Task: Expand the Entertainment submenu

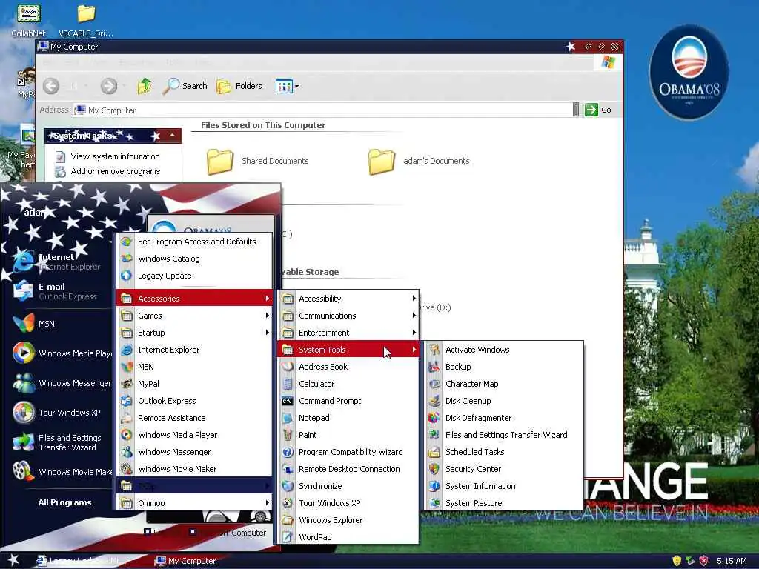Action: [x=348, y=333]
